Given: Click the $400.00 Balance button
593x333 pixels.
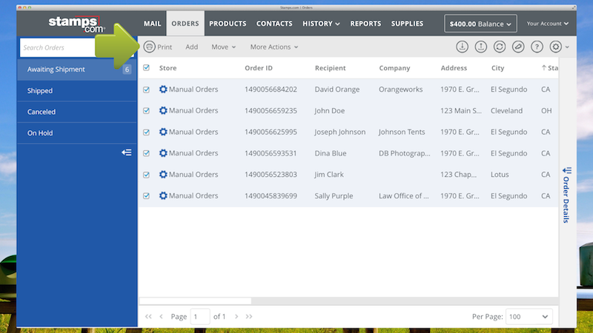Looking at the screenshot, I should [480, 24].
